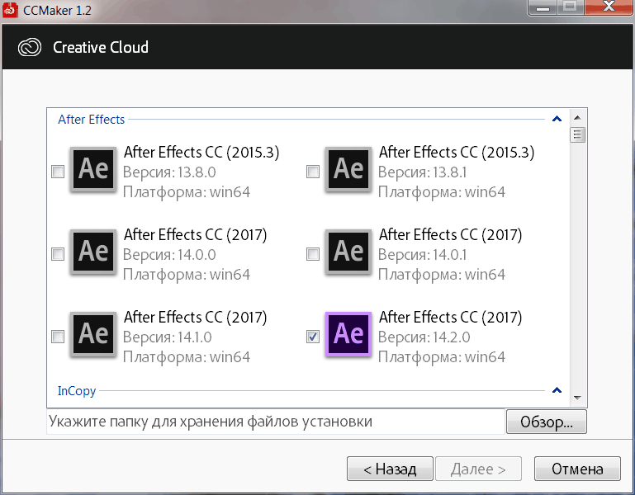
Task: Select After Effects version 14.1.0 checkbox
Action: tap(58, 337)
